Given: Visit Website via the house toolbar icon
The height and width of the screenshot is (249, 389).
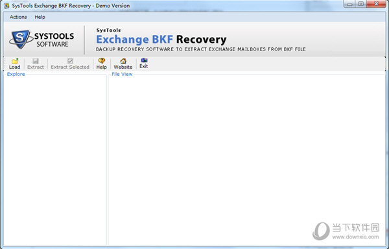Looking at the screenshot, I should (x=123, y=61).
